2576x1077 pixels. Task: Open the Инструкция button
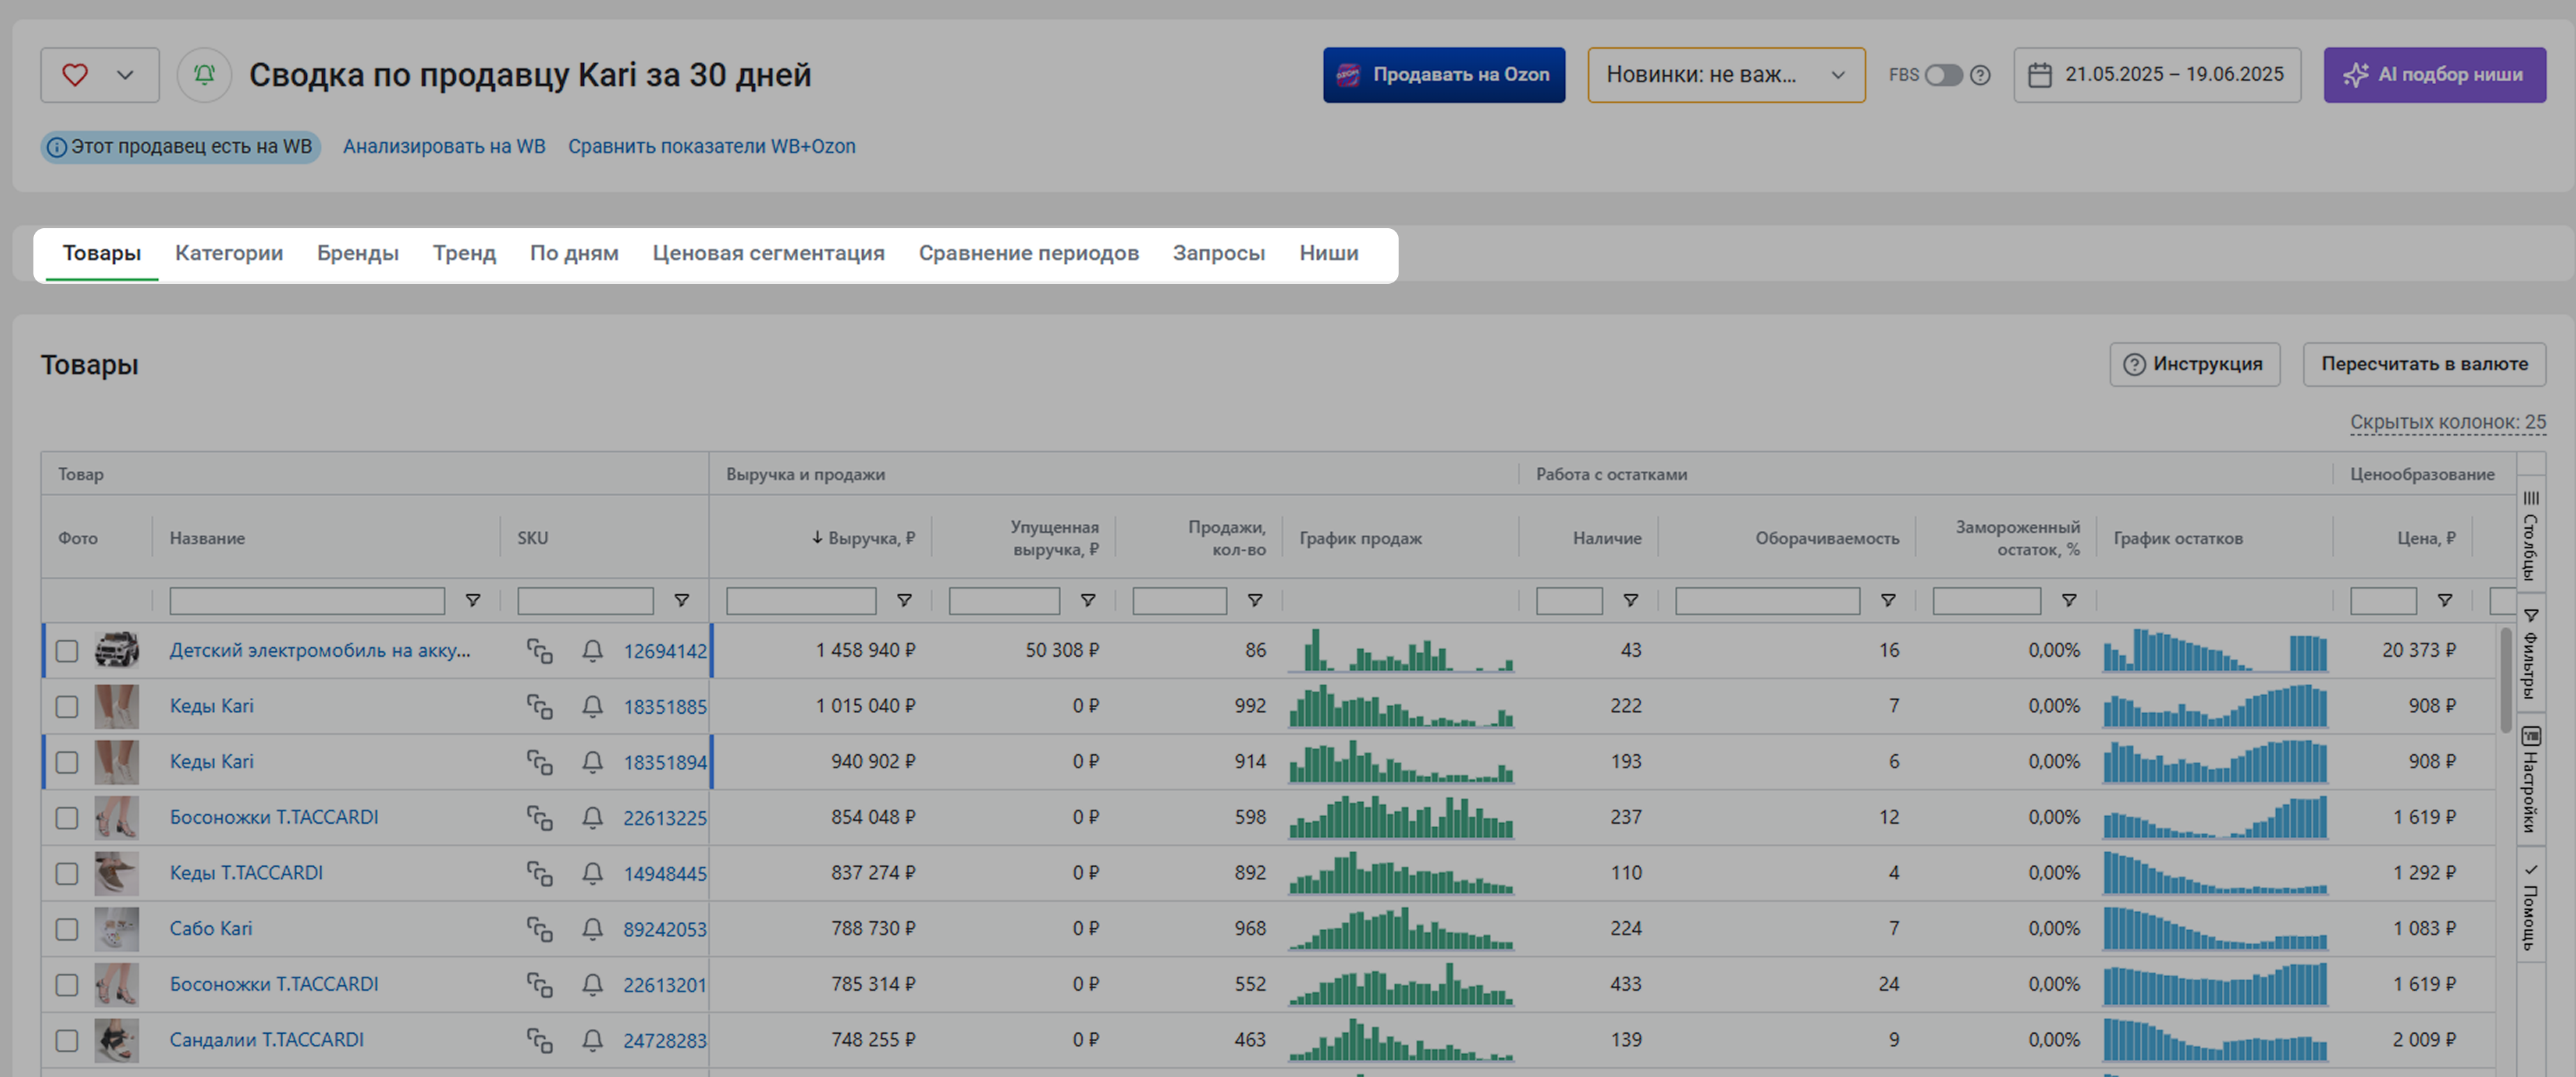point(2195,364)
